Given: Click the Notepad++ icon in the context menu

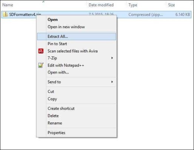Looking at the screenshot, I should tap(41, 65).
